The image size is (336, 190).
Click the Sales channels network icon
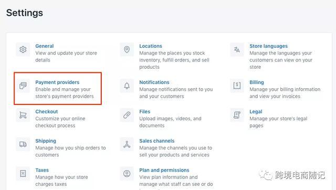pyautogui.click(x=127, y=144)
